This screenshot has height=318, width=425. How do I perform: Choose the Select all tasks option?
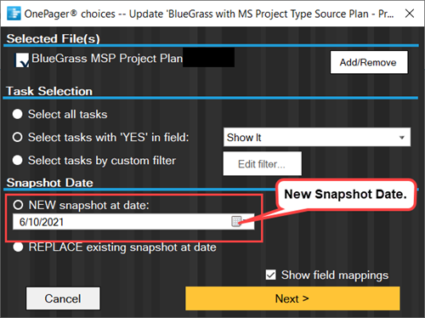[17, 114]
